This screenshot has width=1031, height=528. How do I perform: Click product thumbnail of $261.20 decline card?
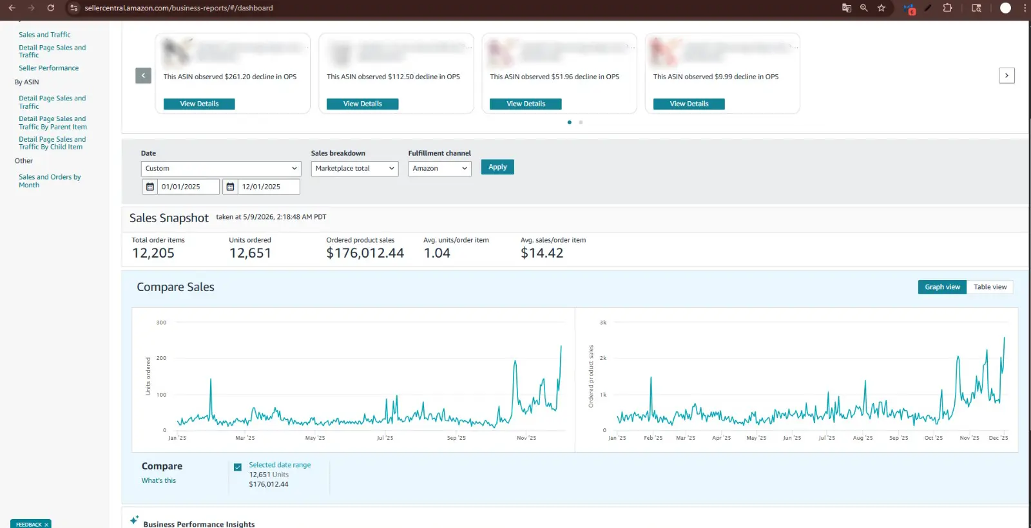tap(177, 52)
